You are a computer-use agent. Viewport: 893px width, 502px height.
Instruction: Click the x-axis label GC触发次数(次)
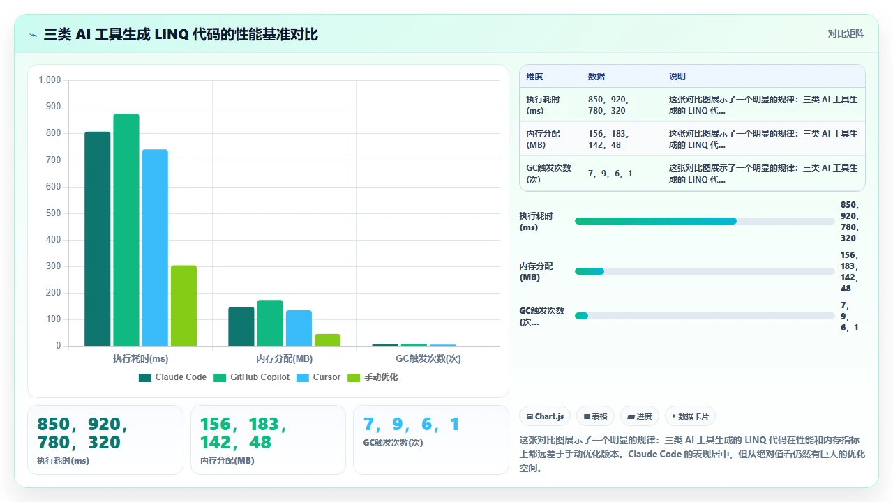tap(428, 358)
